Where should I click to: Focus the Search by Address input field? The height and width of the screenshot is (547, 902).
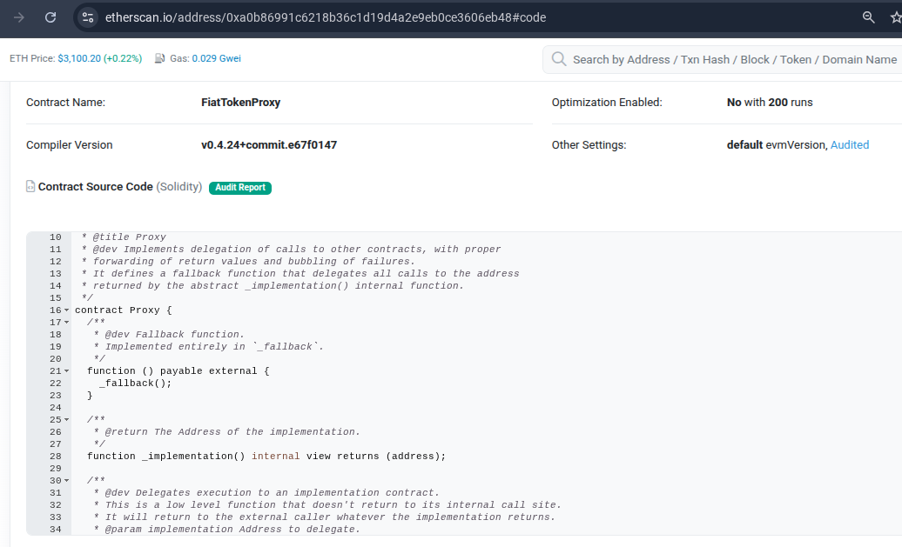pyautogui.click(x=734, y=60)
